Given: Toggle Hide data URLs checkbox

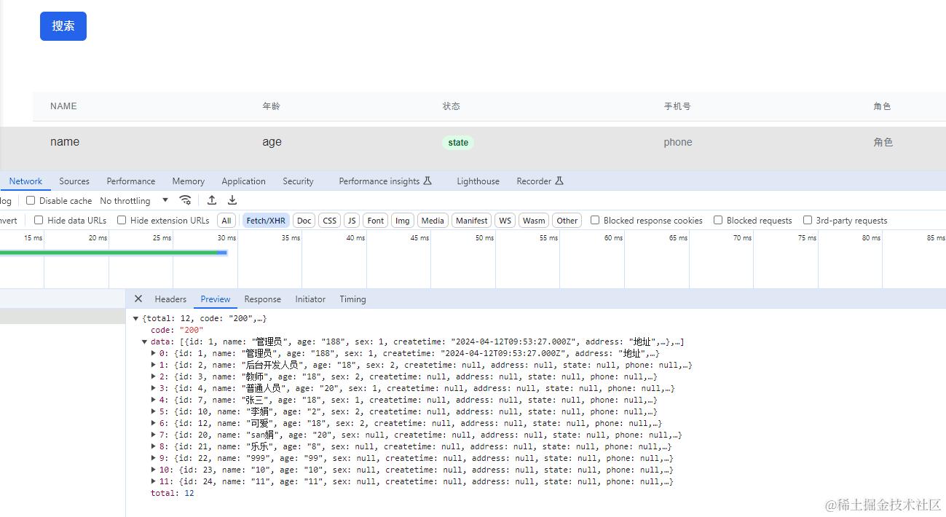Looking at the screenshot, I should tap(39, 220).
